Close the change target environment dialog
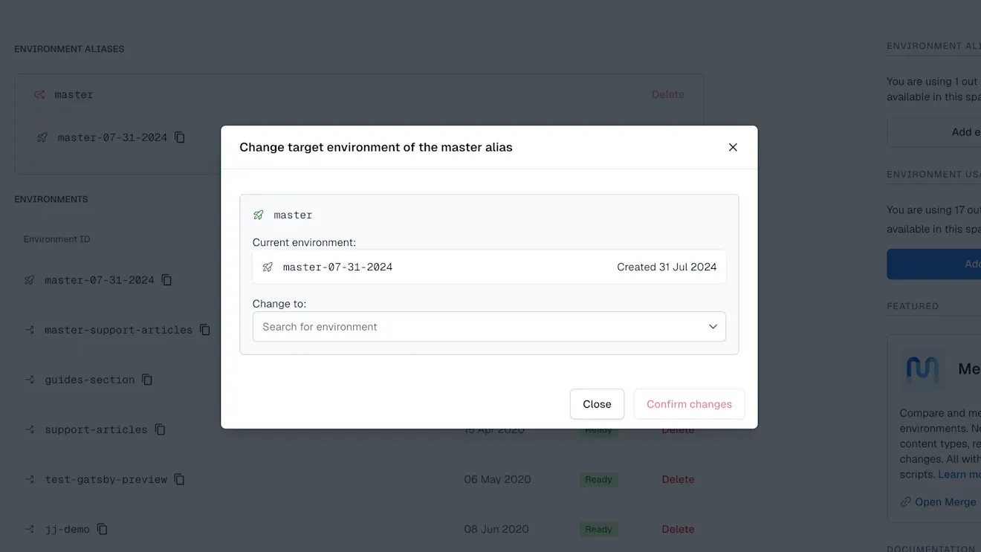 tap(733, 147)
